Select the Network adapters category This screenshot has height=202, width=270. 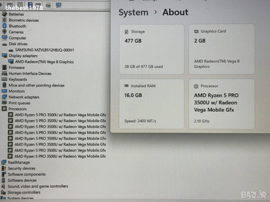coord(24,97)
